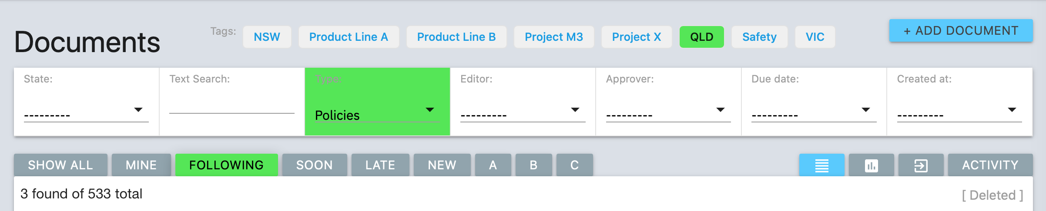Focus the Text Search input field

[231, 105]
